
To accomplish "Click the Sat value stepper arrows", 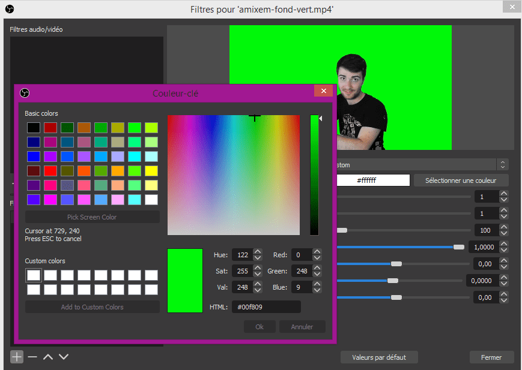I will 258,271.
